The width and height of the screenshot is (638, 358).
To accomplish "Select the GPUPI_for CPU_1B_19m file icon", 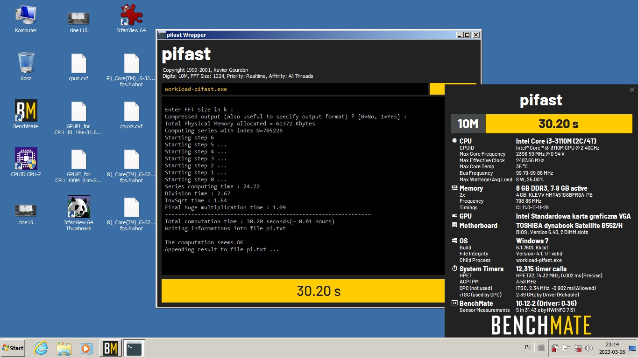I will click(x=78, y=118).
